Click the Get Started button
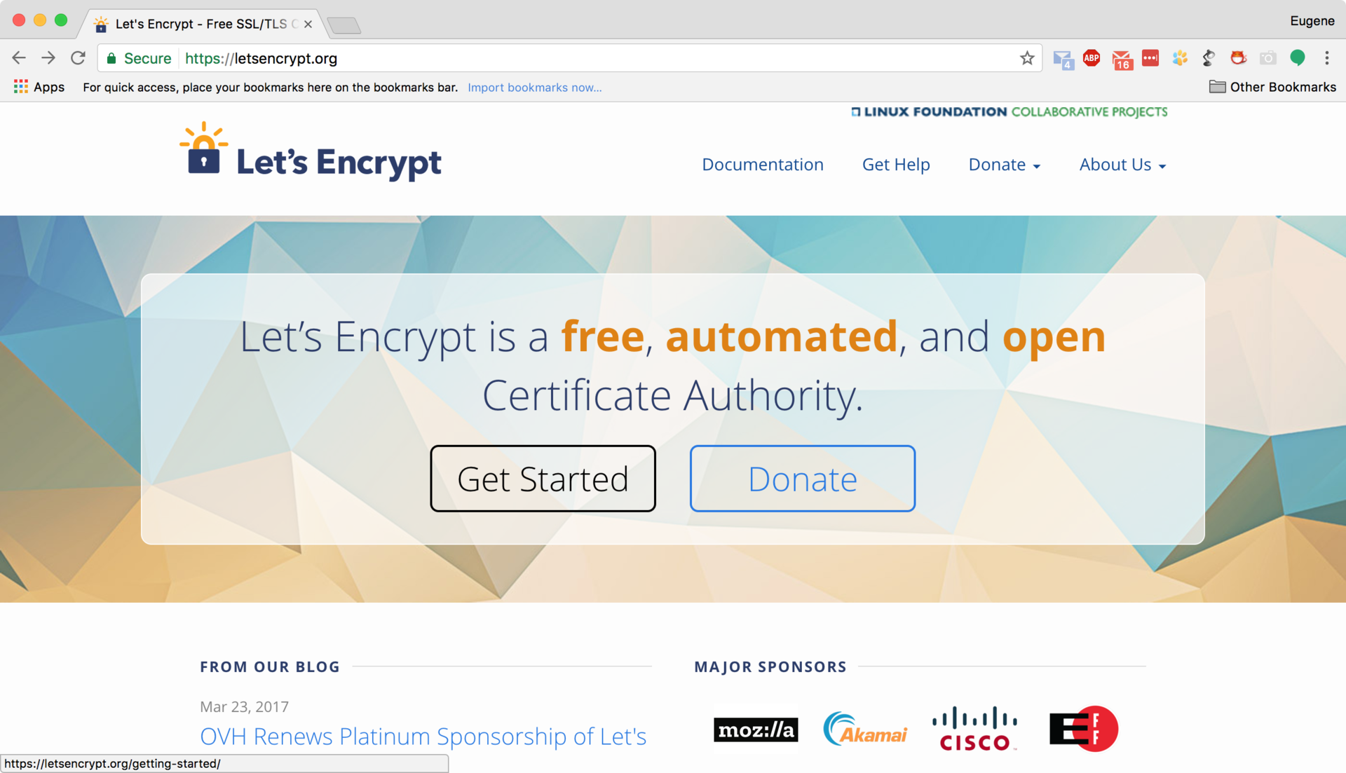 click(x=542, y=478)
